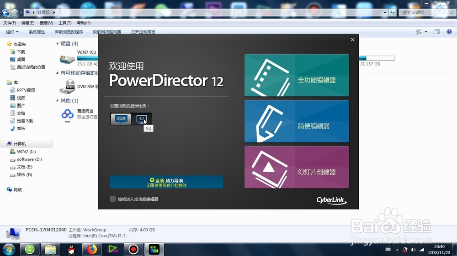Click Explorer forward navigation arrow
This screenshot has width=457, height=256.
tap(14, 12)
